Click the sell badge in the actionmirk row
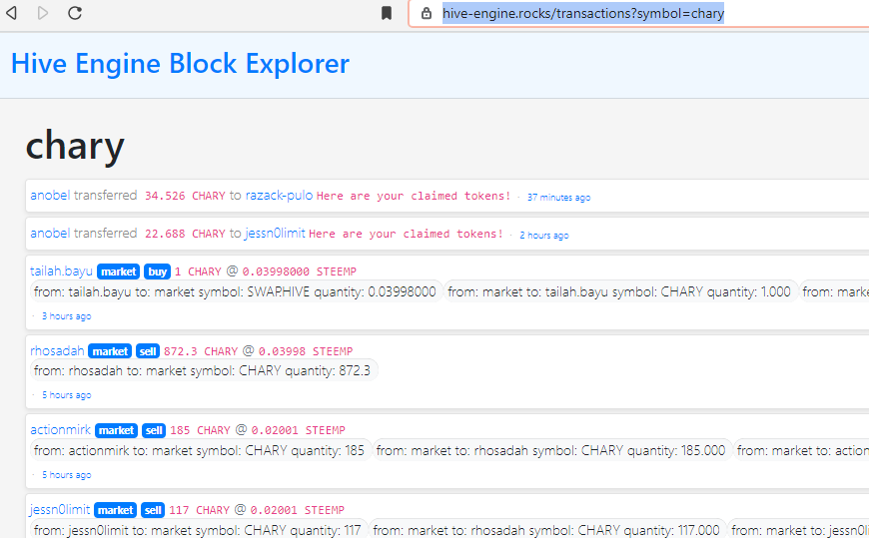The width and height of the screenshot is (869, 538). pyautogui.click(x=154, y=430)
